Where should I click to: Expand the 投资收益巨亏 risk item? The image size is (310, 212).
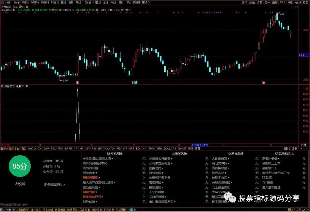(x=93, y=197)
